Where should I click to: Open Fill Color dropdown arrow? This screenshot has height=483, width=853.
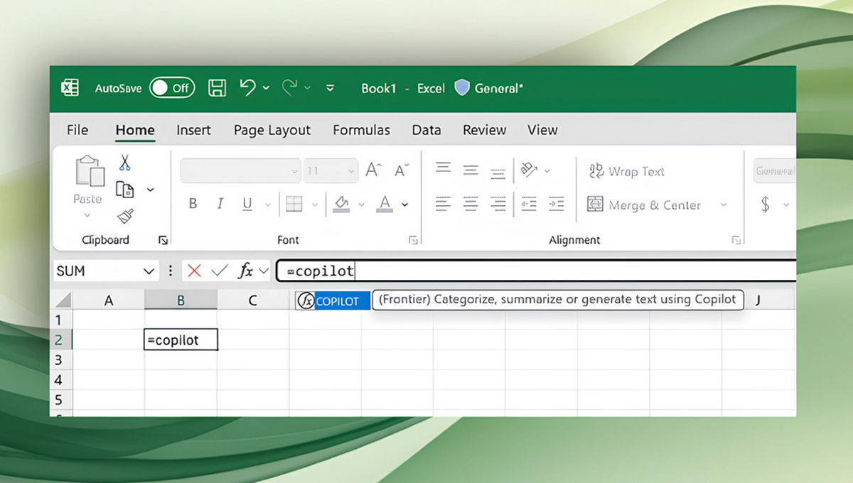pyautogui.click(x=361, y=205)
